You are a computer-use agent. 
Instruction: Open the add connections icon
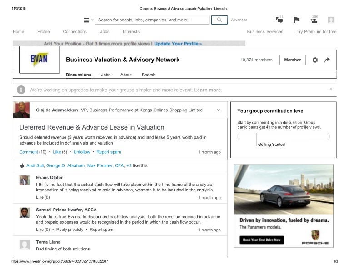(x=314, y=20)
